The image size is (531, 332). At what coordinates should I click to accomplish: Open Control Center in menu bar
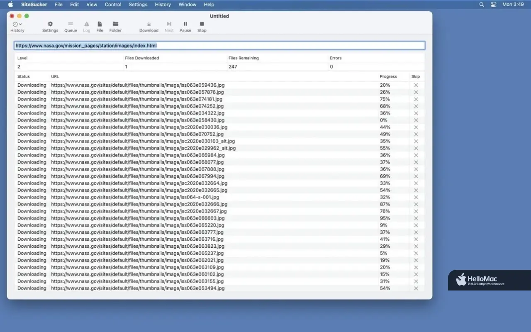pos(494,5)
